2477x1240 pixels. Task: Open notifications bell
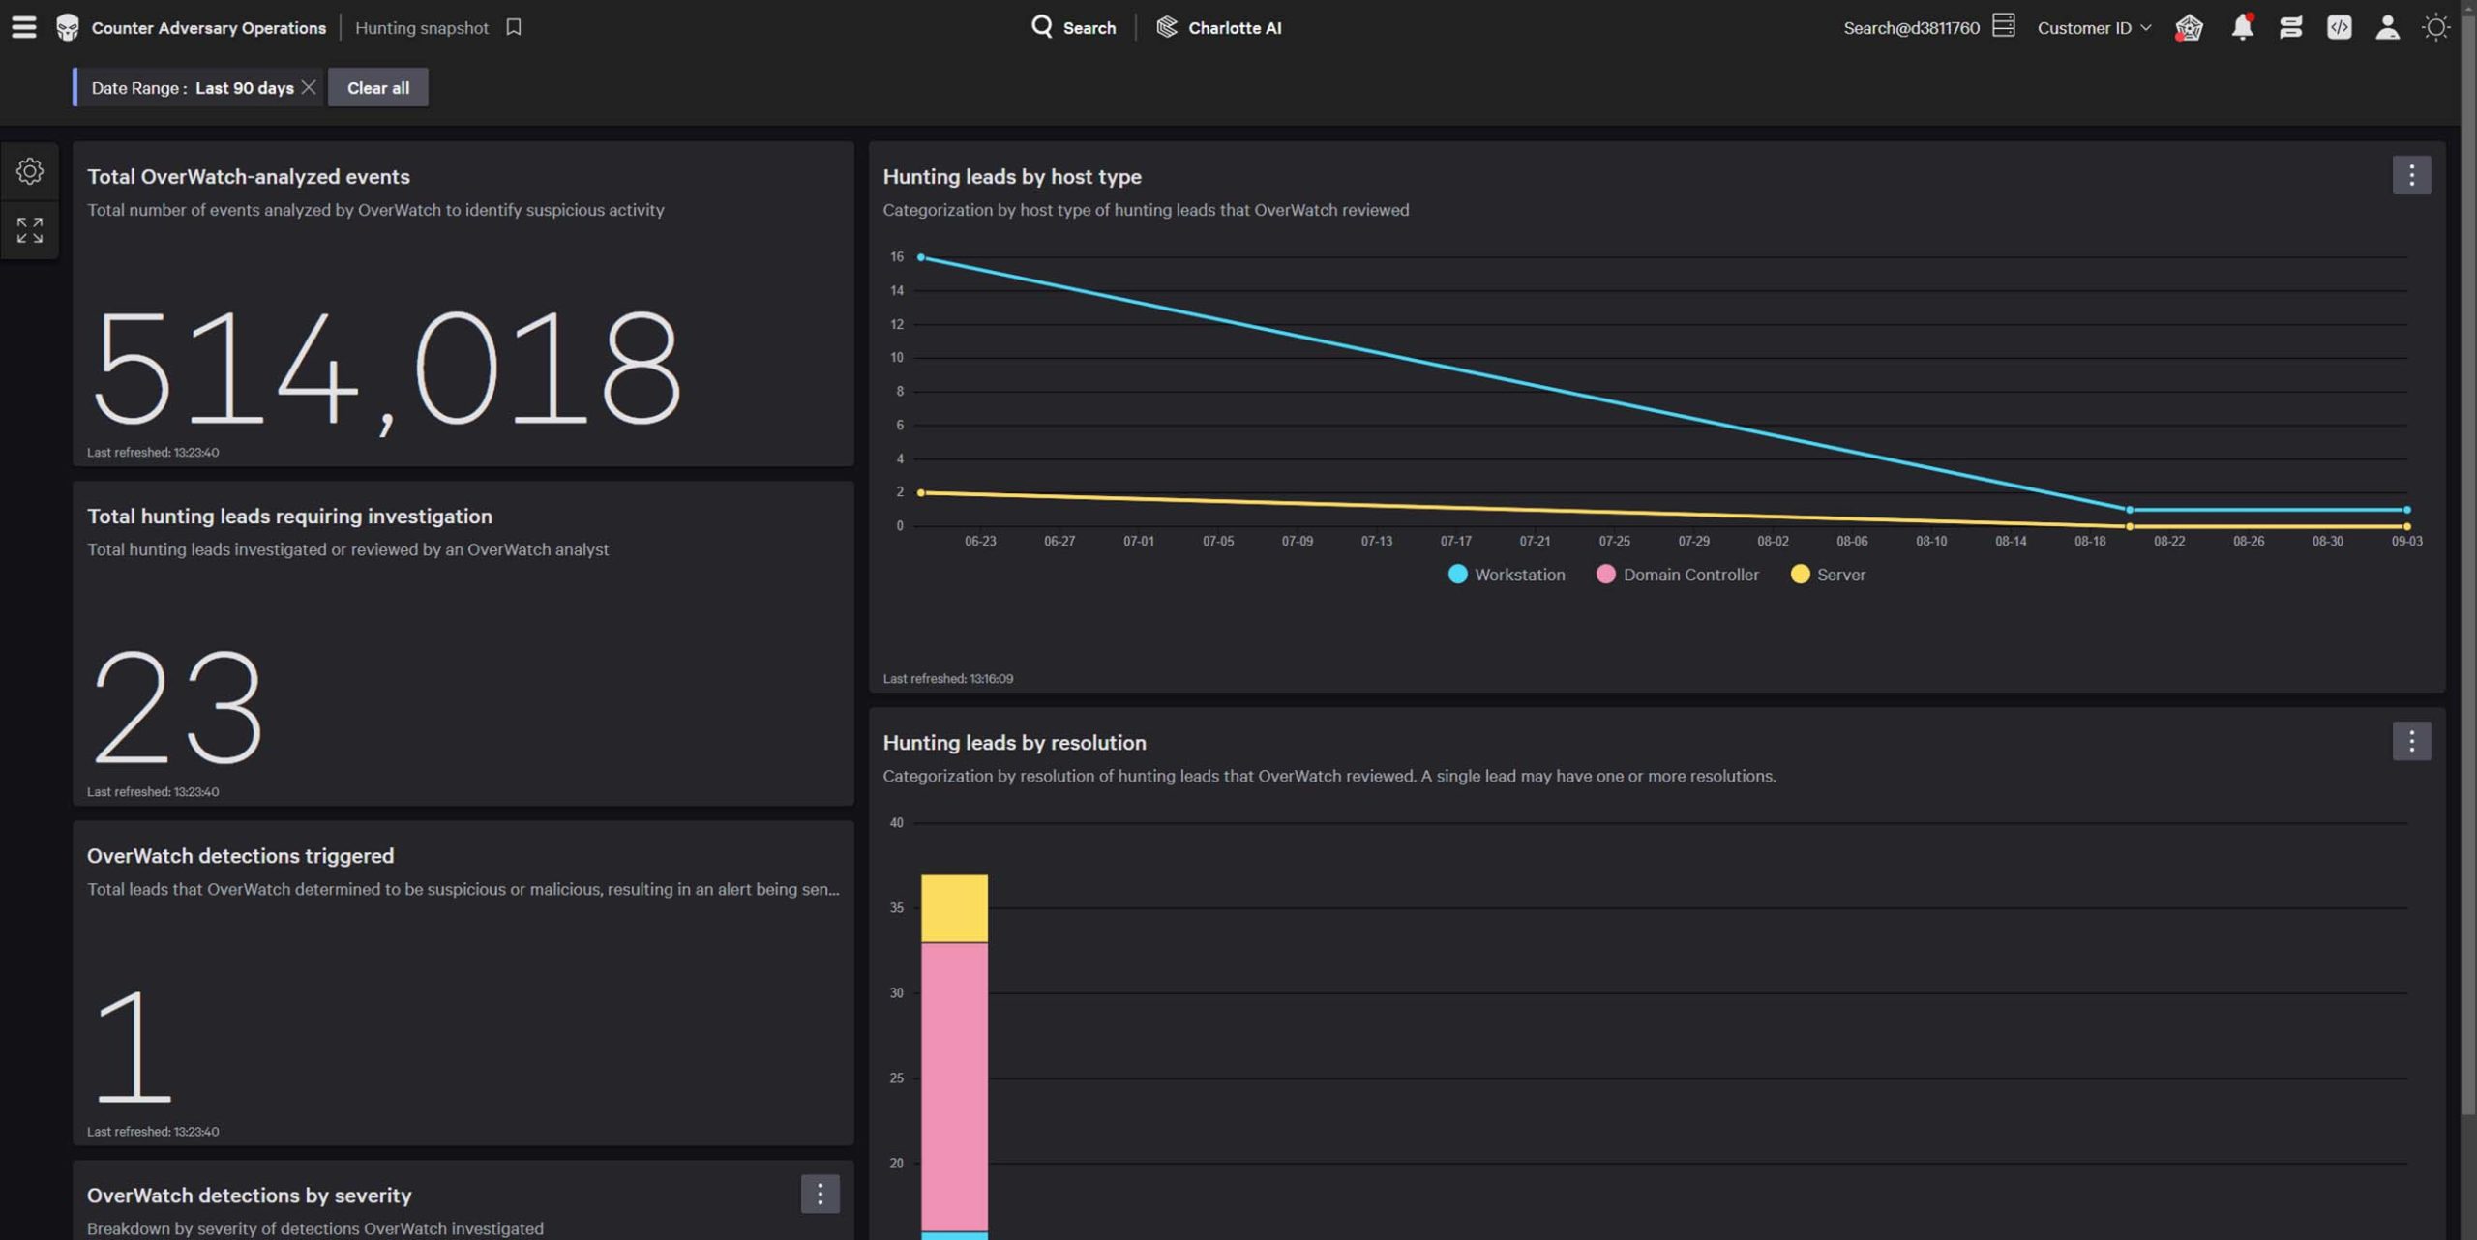pos(2242,27)
